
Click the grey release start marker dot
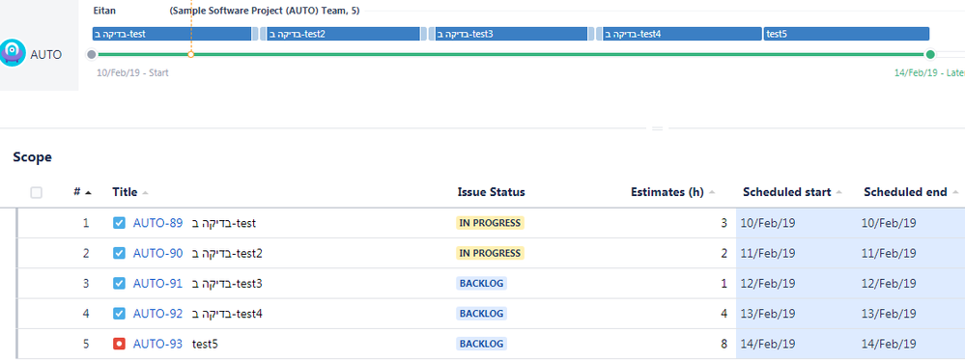[x=92, y=55]
